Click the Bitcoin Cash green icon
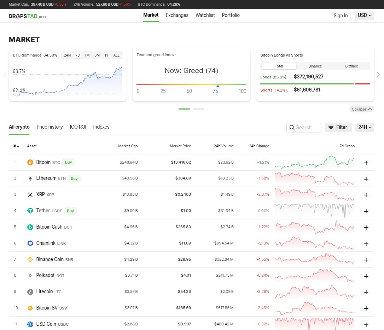 (x=30, y=227)
